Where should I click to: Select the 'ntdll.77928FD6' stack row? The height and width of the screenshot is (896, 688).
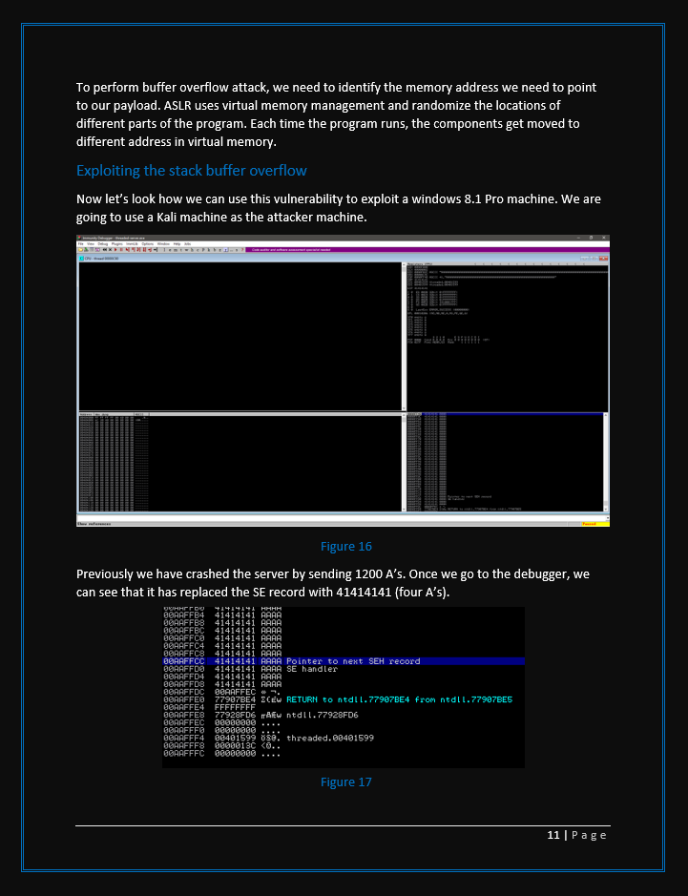344,715
